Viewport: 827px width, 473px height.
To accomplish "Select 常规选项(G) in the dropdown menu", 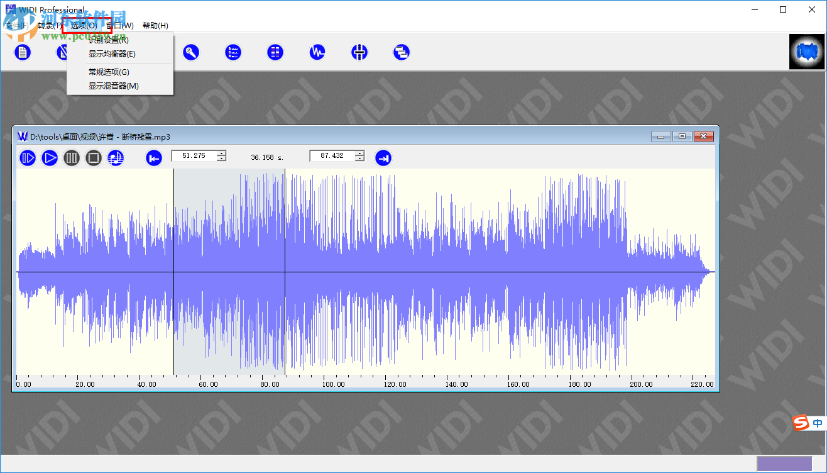I will pyautogui.click(x=110, y=71).
